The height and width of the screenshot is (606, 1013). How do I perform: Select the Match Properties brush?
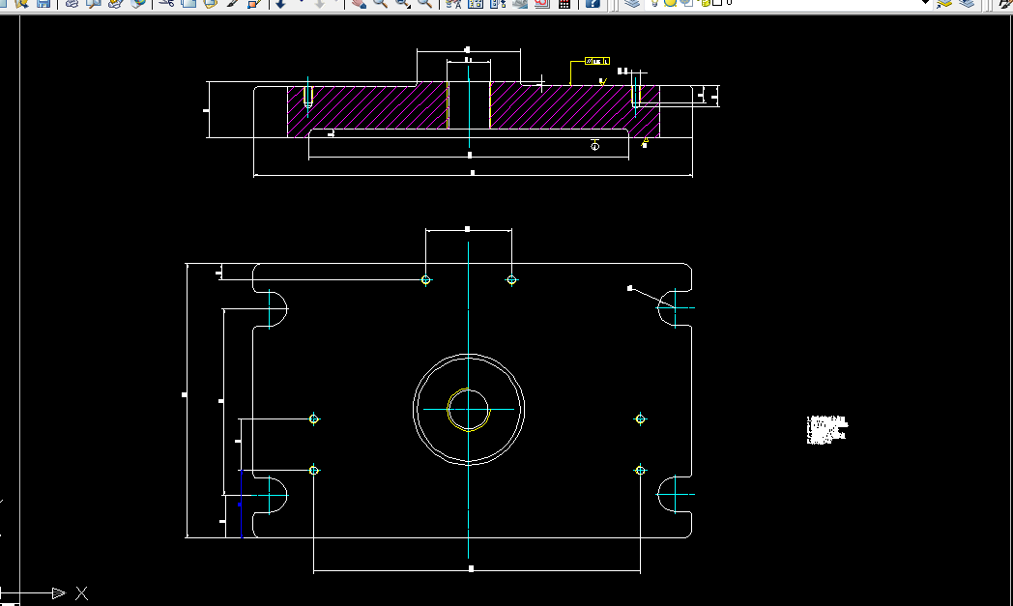(233, 3)
